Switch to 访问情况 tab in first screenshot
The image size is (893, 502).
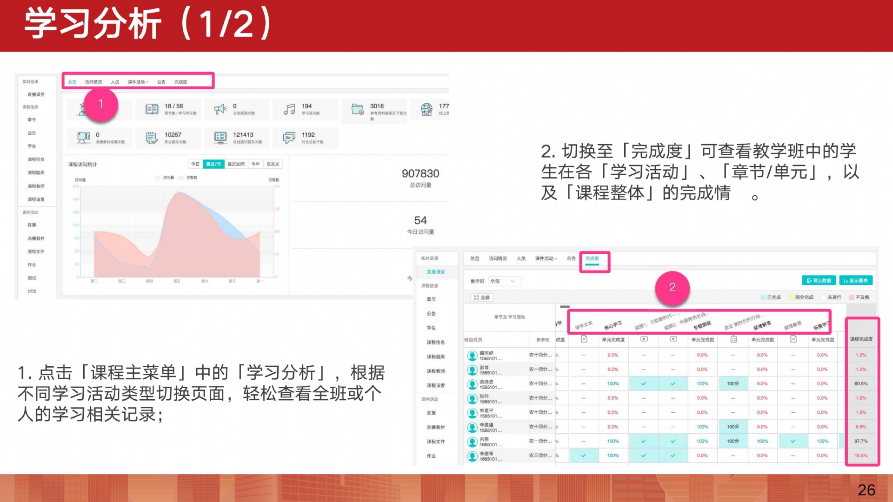pyautogui.click(x=93, y=82)
